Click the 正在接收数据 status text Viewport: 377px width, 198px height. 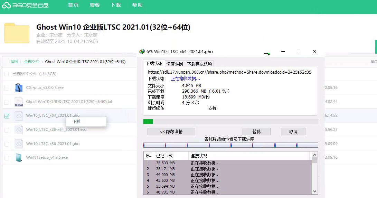(185, 79)
